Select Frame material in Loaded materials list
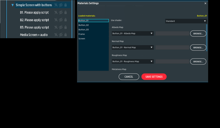 (x=82, y=34)
